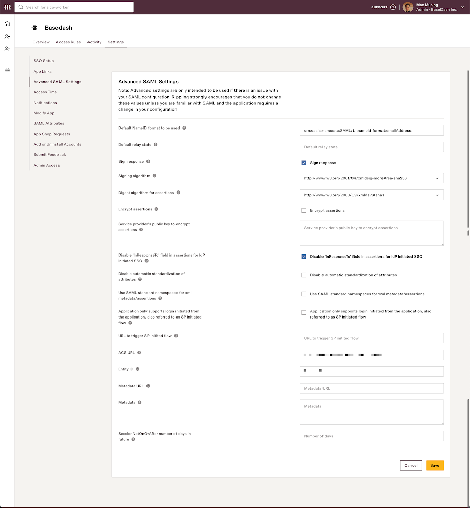Switch to the Access Rules tab

[68, 42]
